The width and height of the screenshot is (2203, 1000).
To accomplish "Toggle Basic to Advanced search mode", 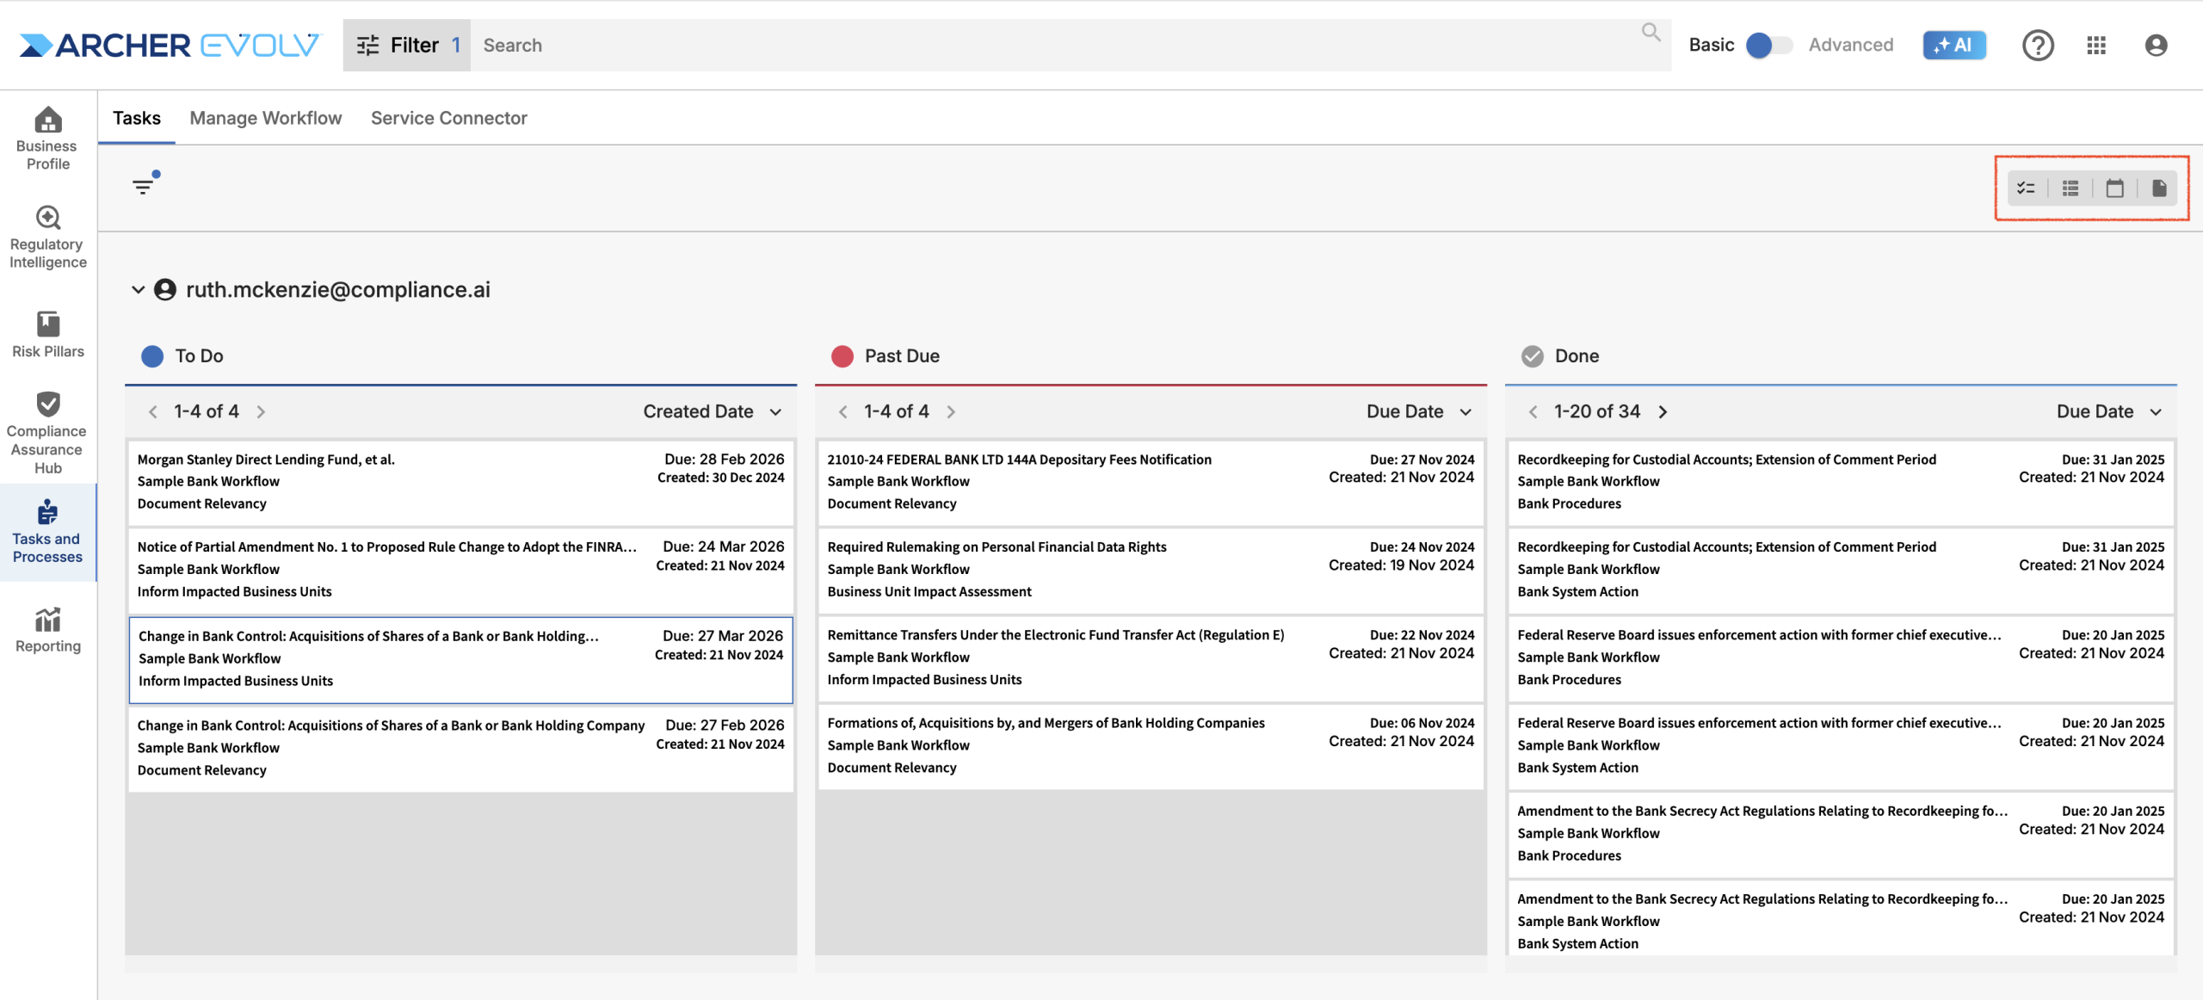I will pyautogui.click(x=1768, y=45).
